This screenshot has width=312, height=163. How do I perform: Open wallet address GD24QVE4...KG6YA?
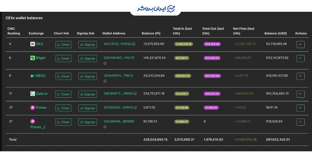[x=118, y=107]
